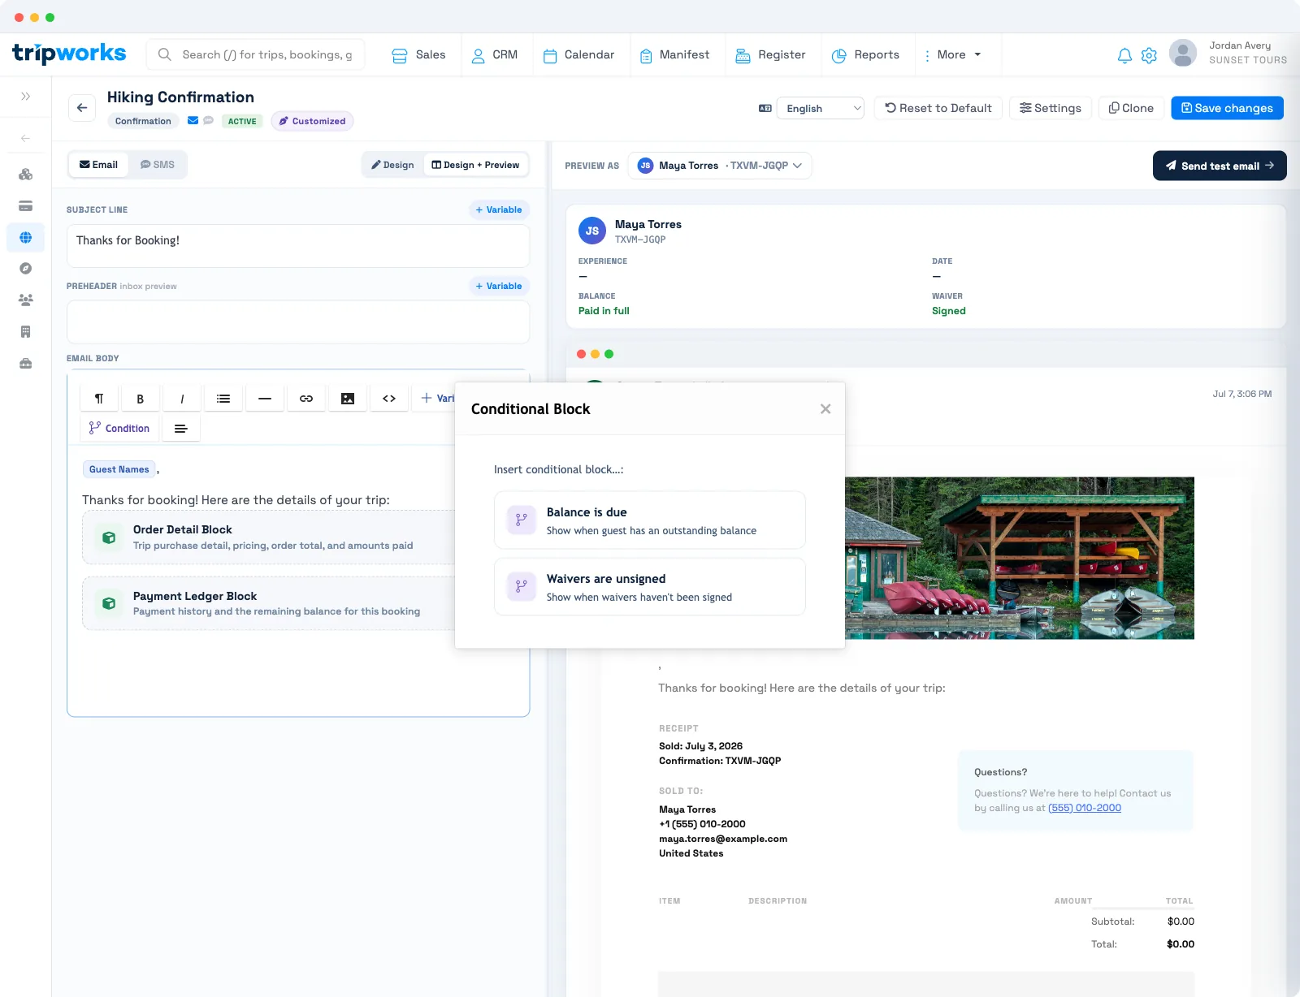Open the code view icon in editor toolbar
The height and width of the screenshot is (997, 1300).
389,399
